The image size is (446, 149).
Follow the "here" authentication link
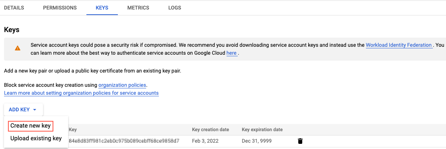coord(231,53)
